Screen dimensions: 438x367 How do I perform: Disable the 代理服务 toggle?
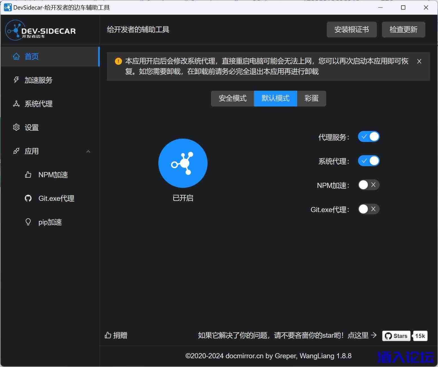click(x=368, y=136)
